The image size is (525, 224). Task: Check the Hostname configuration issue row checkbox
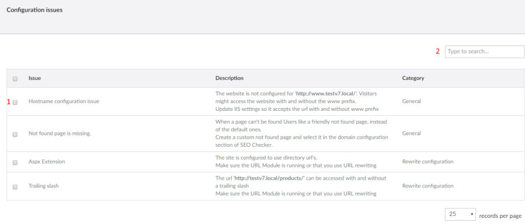[x=15, y=103]
